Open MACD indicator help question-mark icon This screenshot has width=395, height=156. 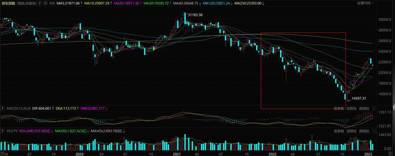[x=3, y=109]
